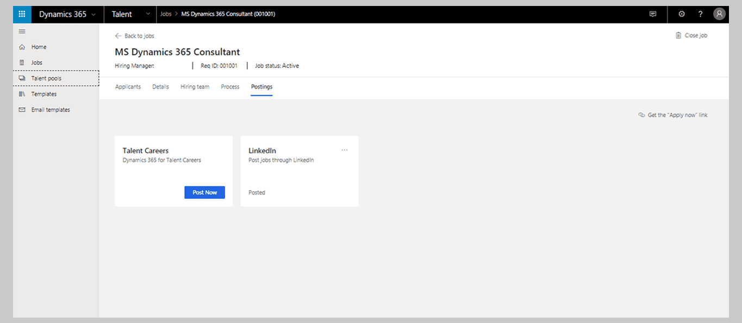Go to Home in the sidebar
742x323 pixels.
click(39, 47)
